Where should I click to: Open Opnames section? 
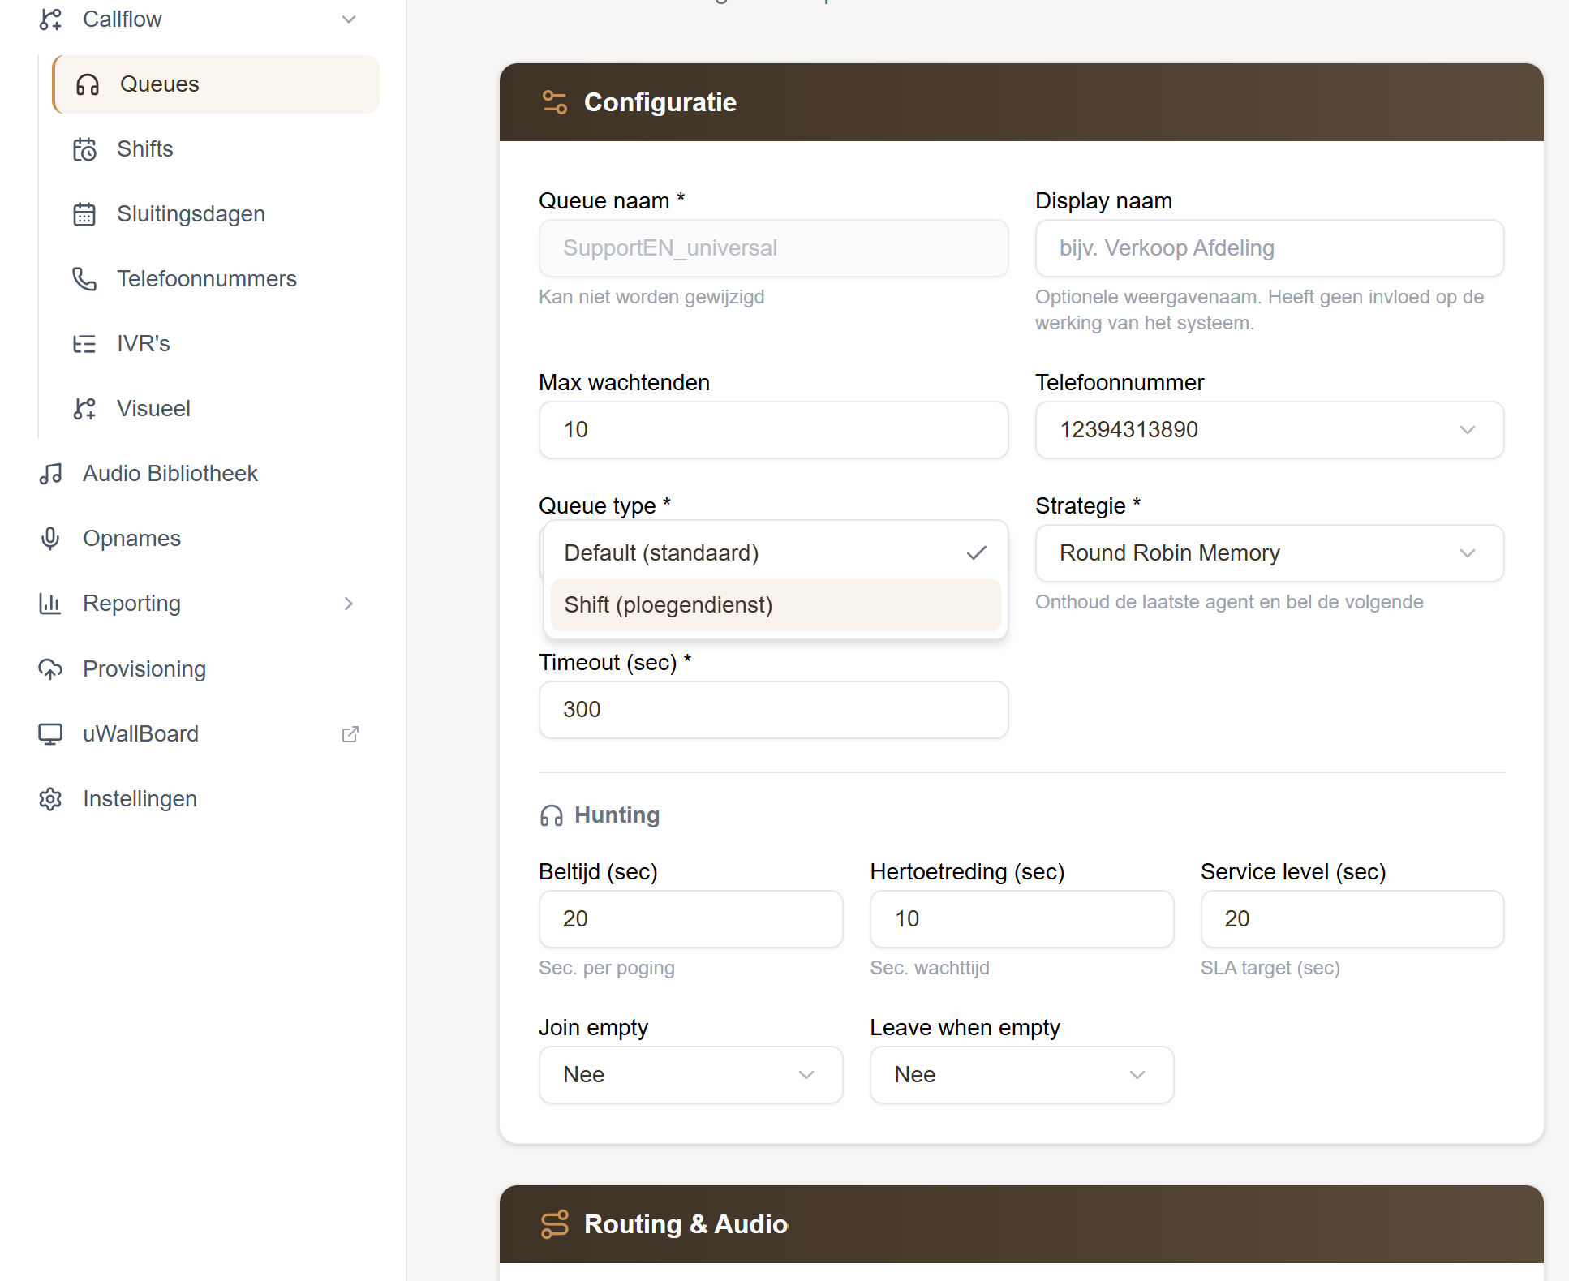point(200,539)
